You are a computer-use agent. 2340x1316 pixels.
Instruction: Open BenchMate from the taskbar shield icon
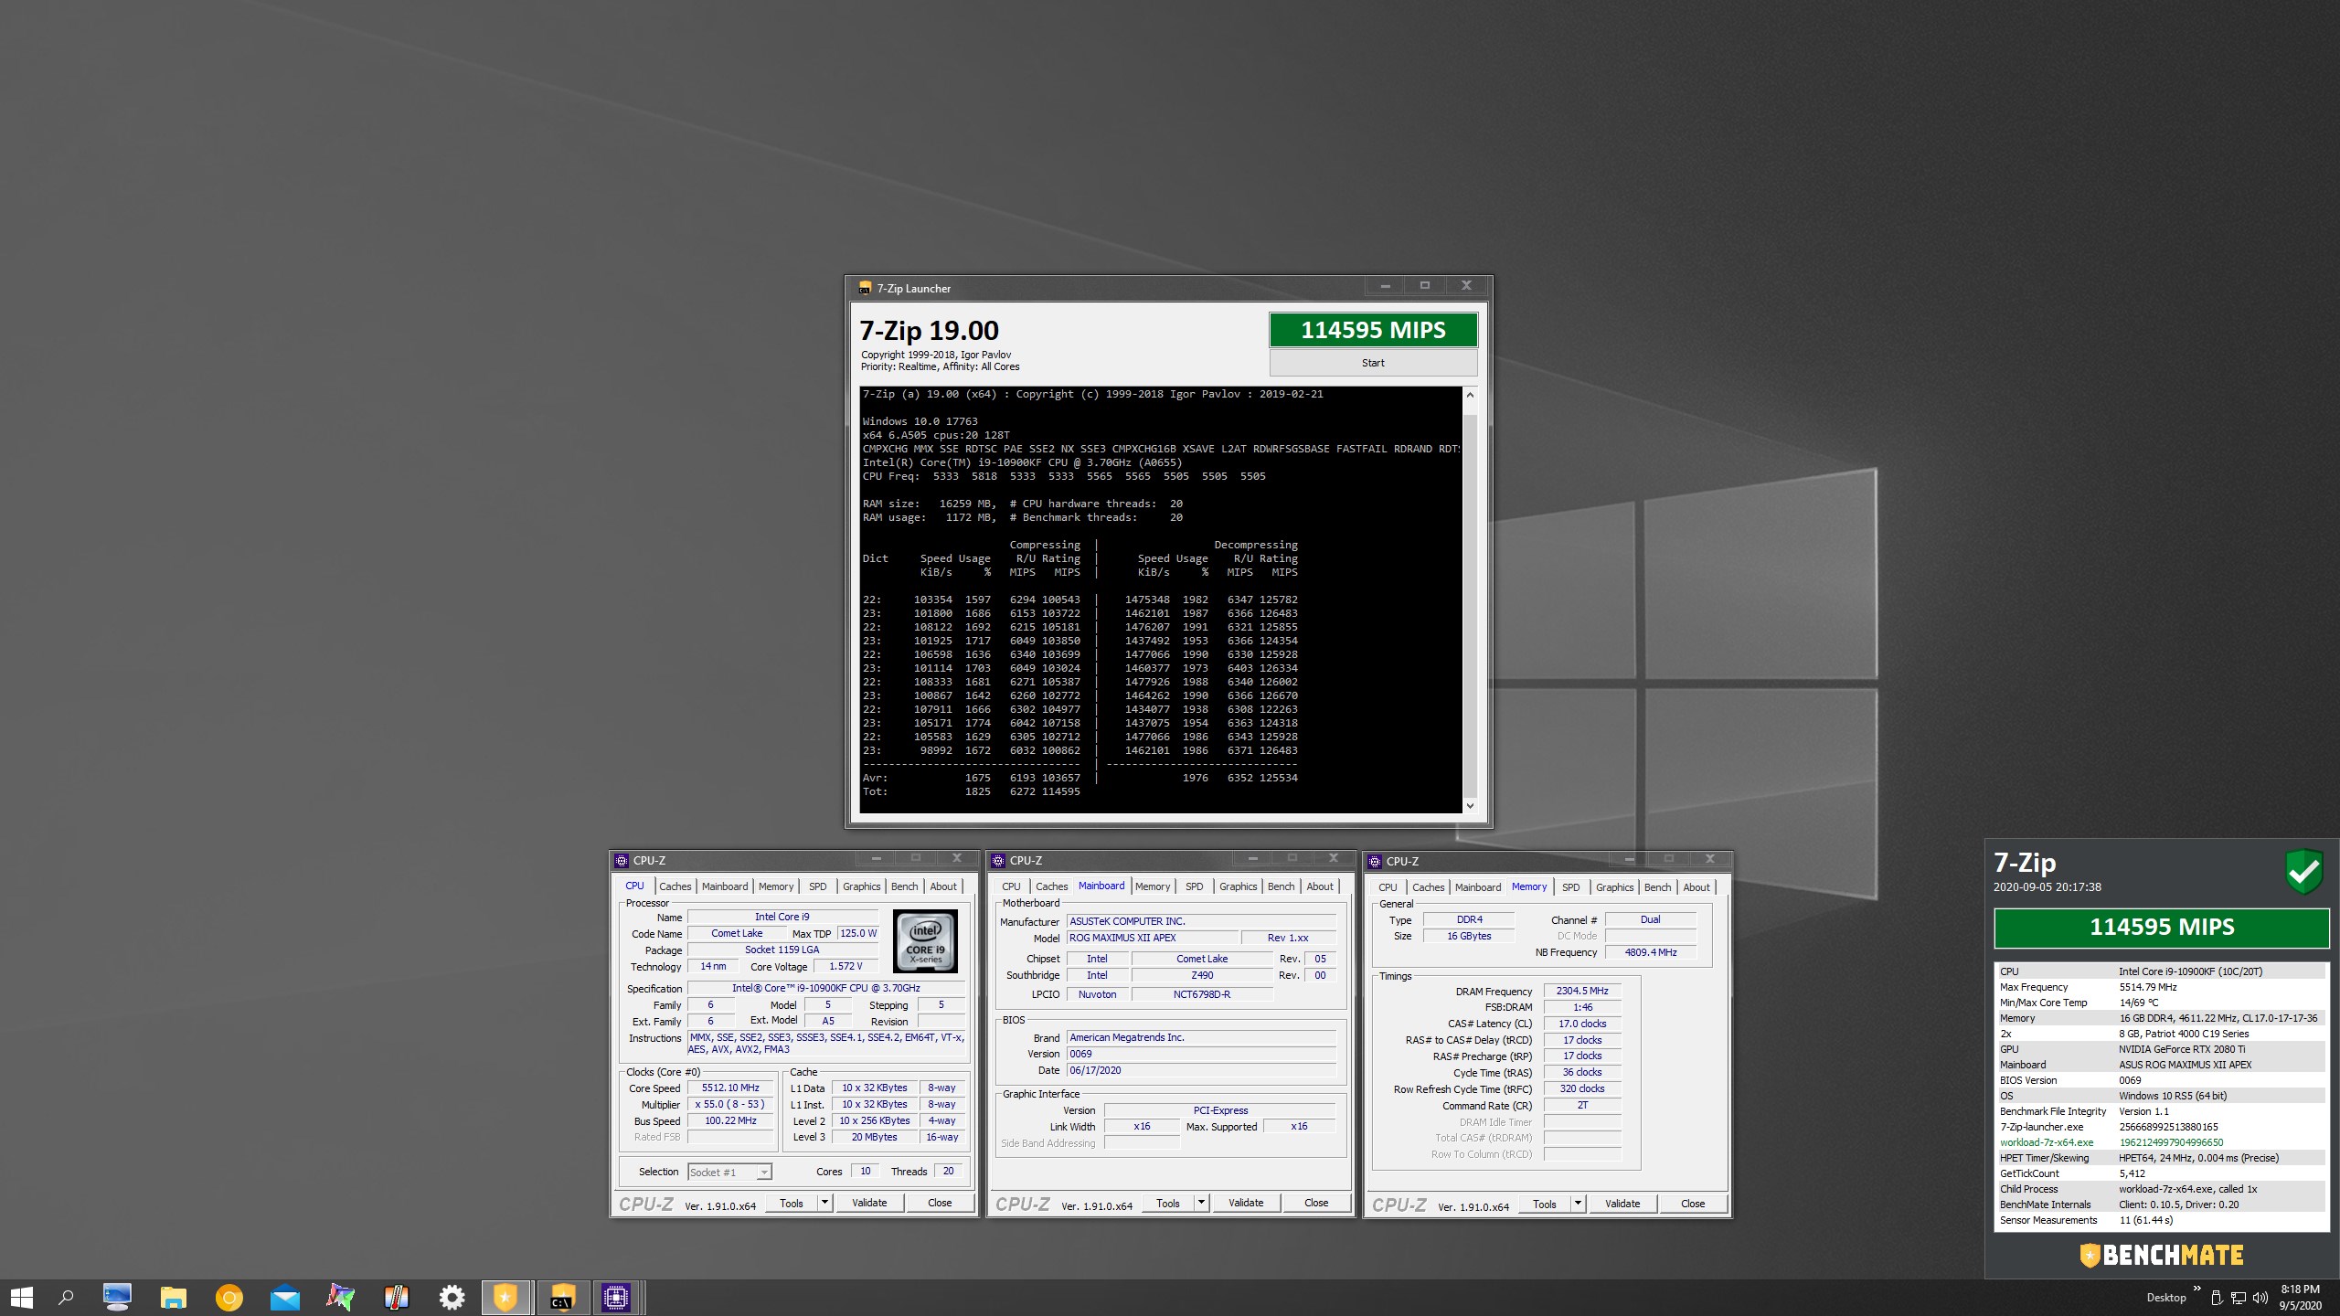(505, 1297)
